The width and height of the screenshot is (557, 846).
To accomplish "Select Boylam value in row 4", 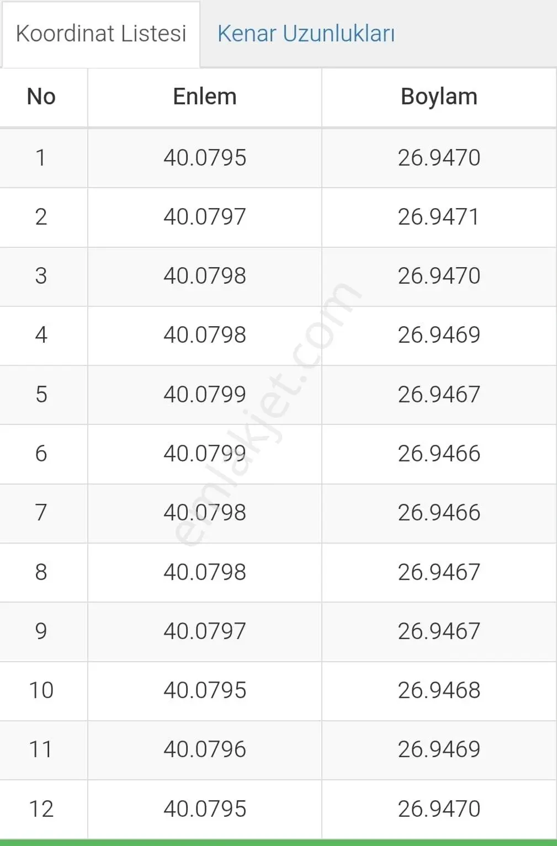I will (439, 335).
